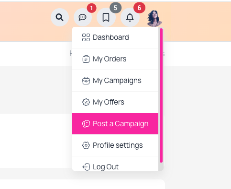
Task: Open saved items bookmark icon
Action: (x=106, y=17)
